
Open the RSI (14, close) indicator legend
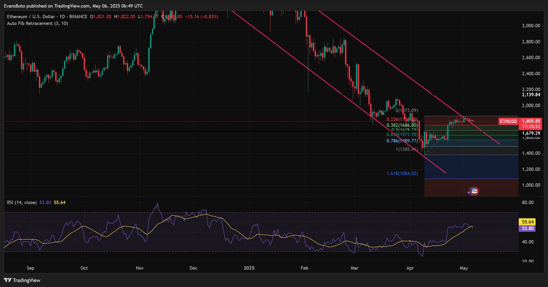click(22, 202)
